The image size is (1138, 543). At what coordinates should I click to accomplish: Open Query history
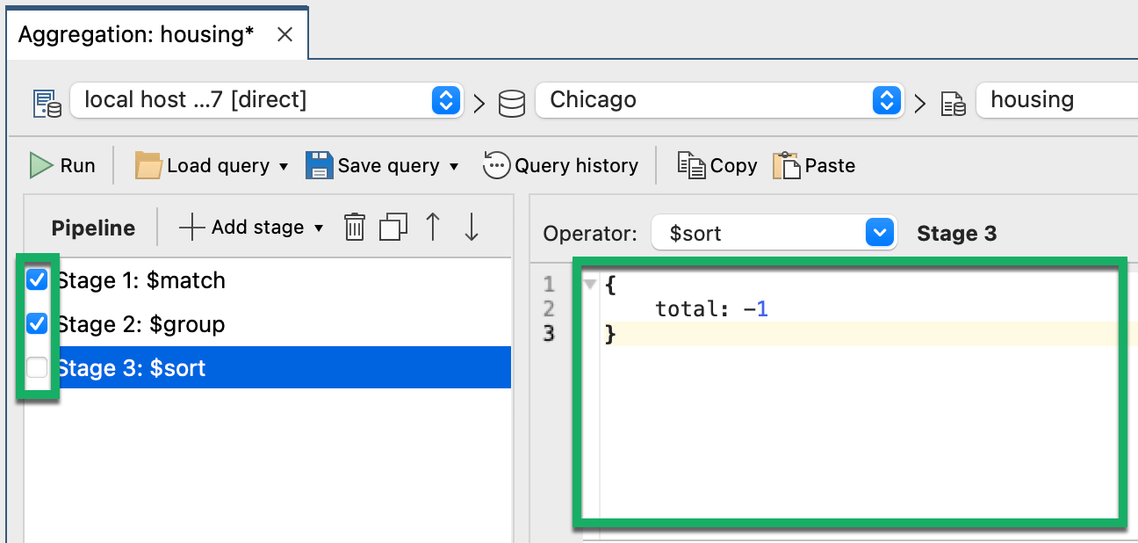coord(562,165)
